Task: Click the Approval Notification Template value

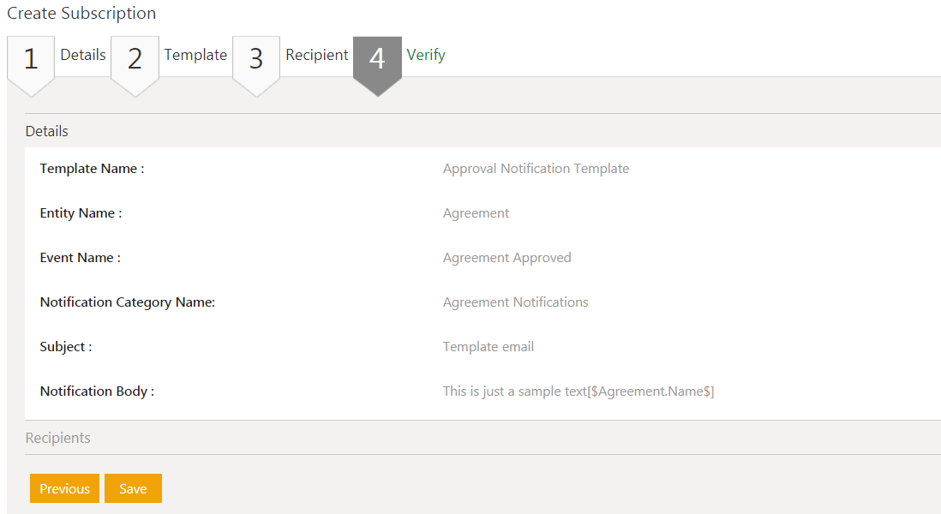Action: (x=536, y=169)
